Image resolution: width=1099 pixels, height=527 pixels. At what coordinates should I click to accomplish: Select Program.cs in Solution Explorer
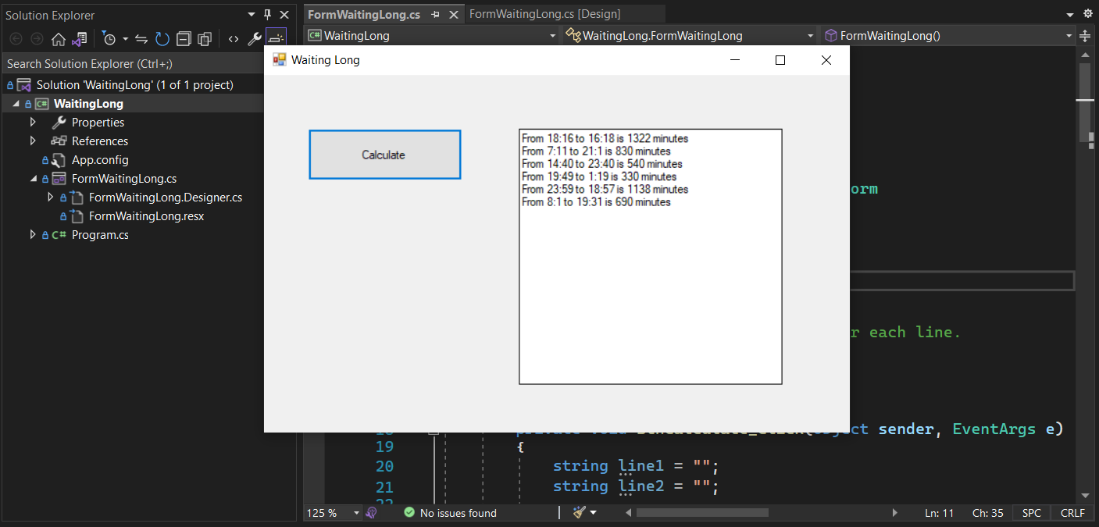click(100, 234)
